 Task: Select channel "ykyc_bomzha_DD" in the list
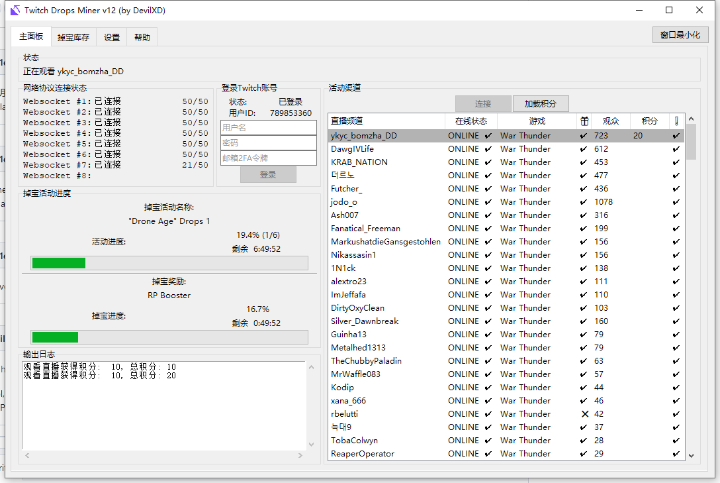tap(506, 136)
